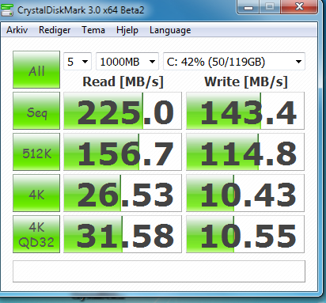Open the Hjelp menu
This screenshot has width=326, height=303.
[127, 30]
